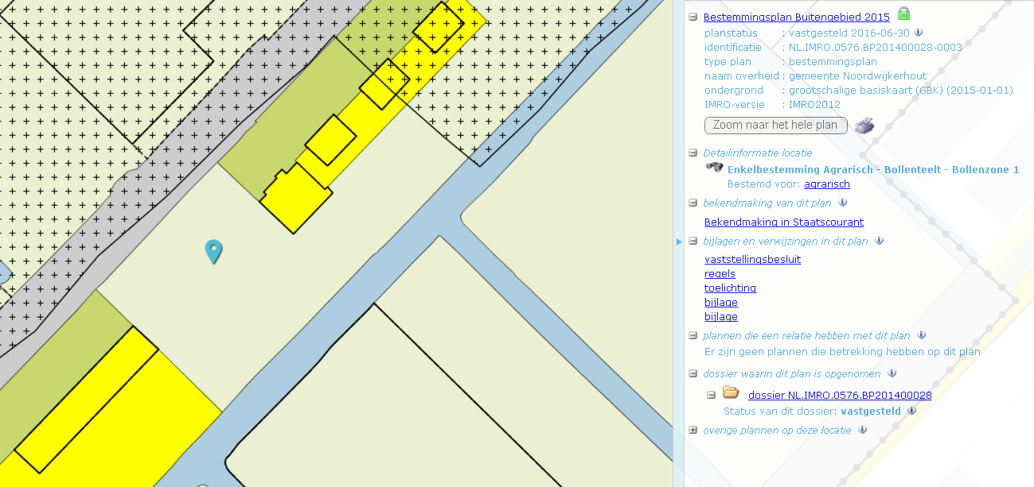1034x487 pixels.
Task: Open the bijlage link directly below toelichting
Action: (721, 302)
